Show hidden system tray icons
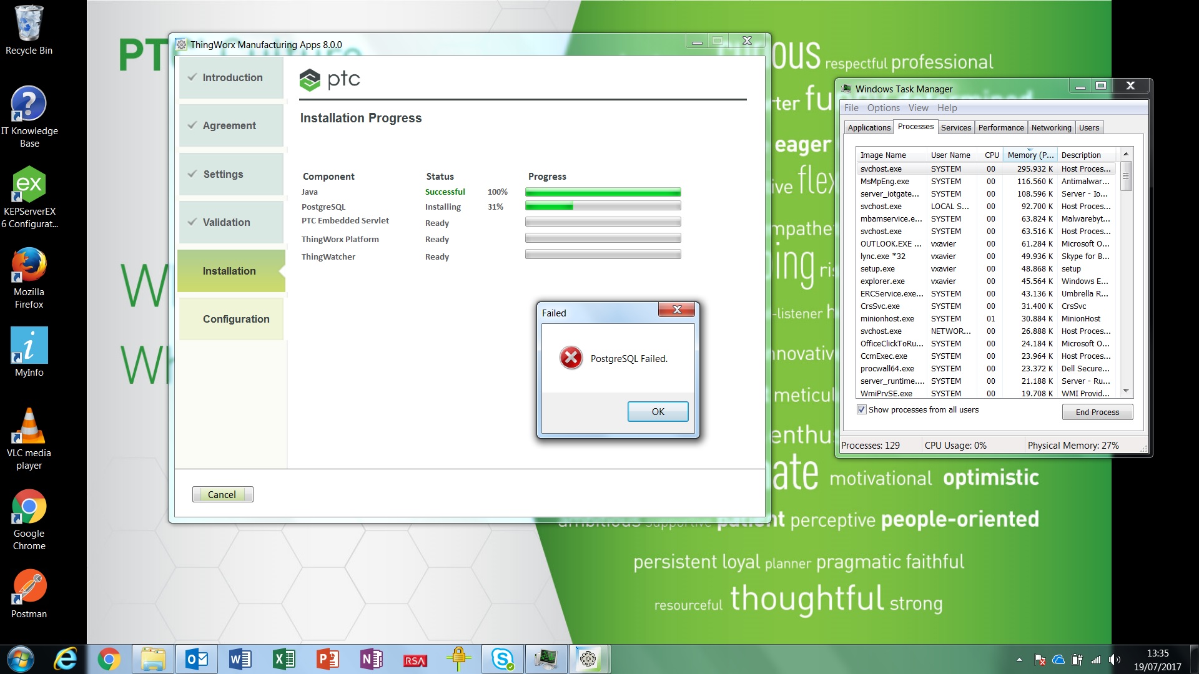This screenshot has width=1199, height=674. coord(1019,660)
